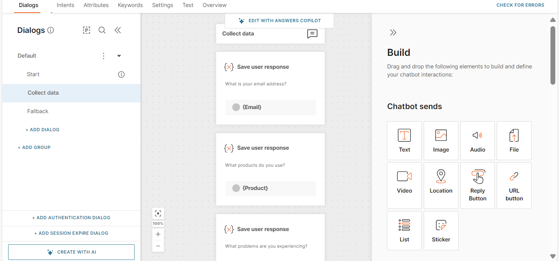The image size is (559, 261).
Task: Select the Sticker element icon
Action: point(441,230)
